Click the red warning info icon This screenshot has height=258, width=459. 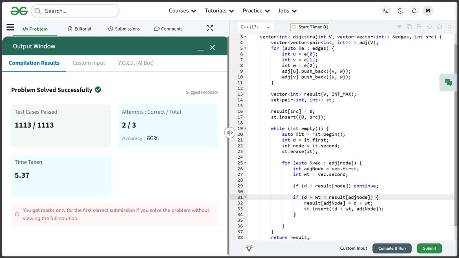(x=17, y=214)
